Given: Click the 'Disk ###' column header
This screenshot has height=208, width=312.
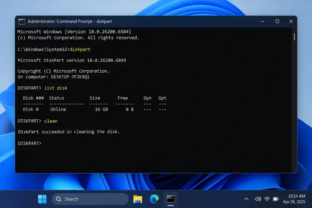Looking at the screenshot, I should [x=33, y=98].
